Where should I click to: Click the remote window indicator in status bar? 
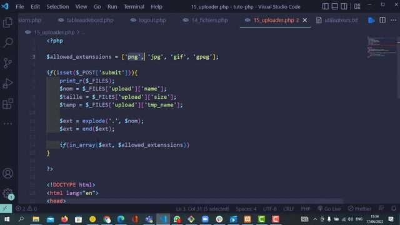[x=6, y=209]
